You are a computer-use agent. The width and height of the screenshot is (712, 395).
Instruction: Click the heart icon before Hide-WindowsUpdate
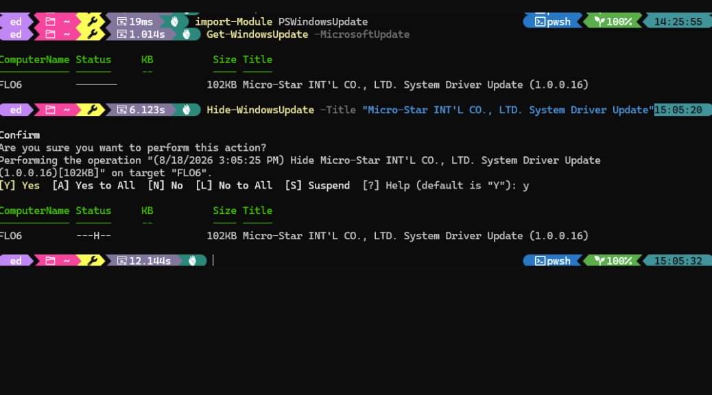[187, 110]
